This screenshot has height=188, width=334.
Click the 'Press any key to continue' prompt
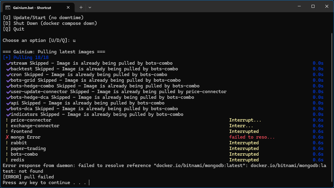click(44, 183)
